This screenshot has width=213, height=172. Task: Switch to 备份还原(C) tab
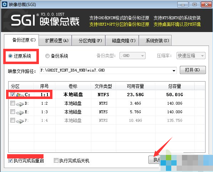click(21, 40)
